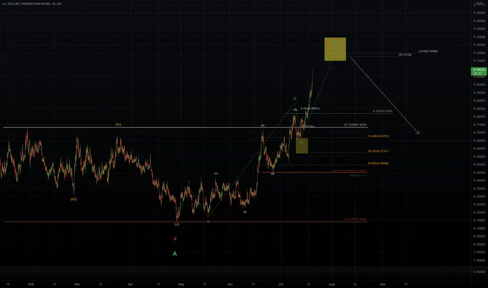Click the Sep label on time axis

click(383, 284)
